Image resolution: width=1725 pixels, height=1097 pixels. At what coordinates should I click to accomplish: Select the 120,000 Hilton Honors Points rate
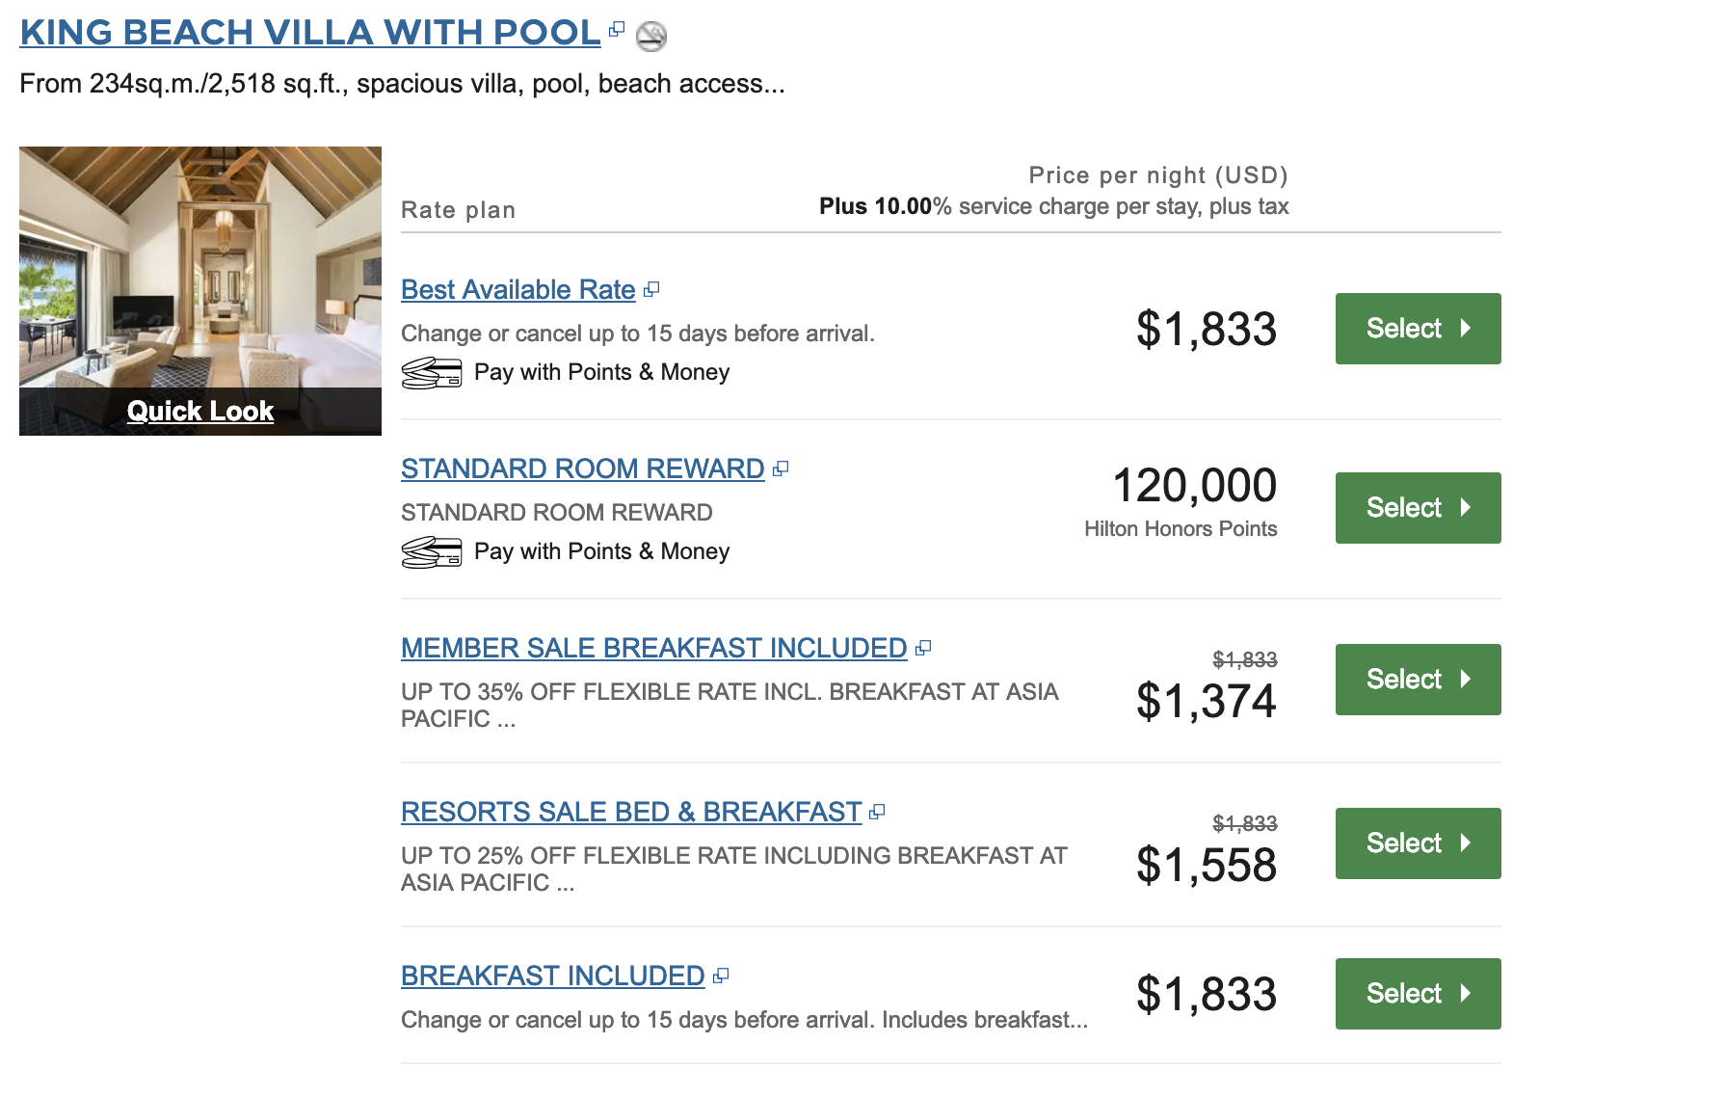tap(1418, 508)
